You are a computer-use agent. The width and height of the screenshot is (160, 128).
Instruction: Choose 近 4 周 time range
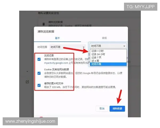coord(108,61)
